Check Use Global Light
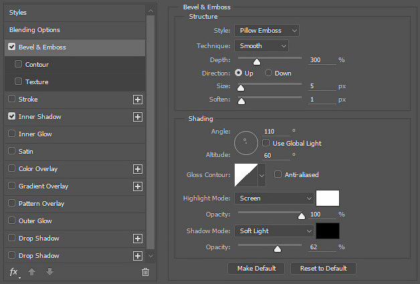The image size is (420, 284). tap(266, 143)
